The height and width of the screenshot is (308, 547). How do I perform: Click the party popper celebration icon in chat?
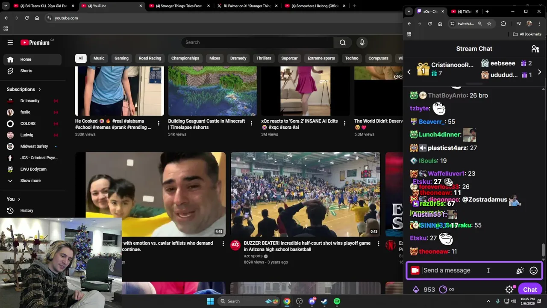(x=520, y=270)
